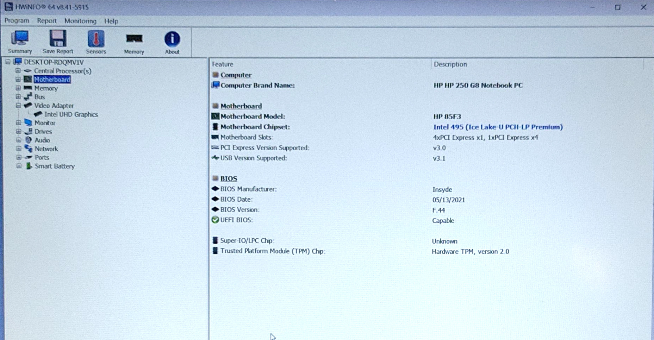Click the Video Adapter card icon

coord(28,105)
